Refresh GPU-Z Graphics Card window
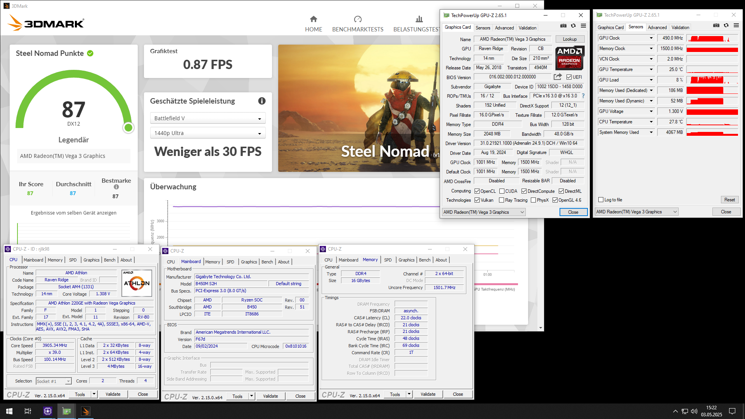This screenshot has width=745, height=419. pos(573,26)
